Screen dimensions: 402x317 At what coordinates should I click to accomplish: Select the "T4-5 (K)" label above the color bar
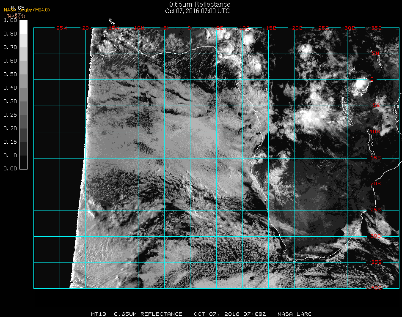click(x=16, y=16)
